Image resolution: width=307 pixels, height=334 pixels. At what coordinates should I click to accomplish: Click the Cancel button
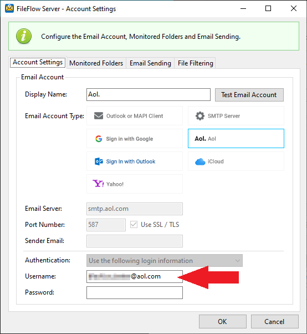point(274,321)
